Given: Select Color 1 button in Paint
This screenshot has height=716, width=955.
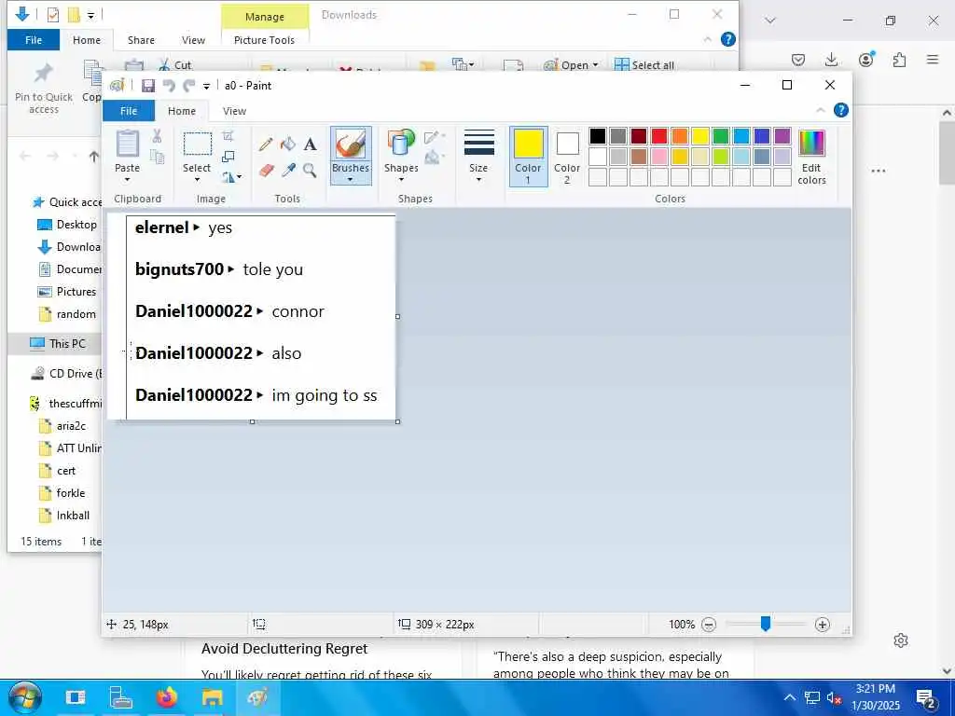Looking at the screenshot, I should (528, 157).
